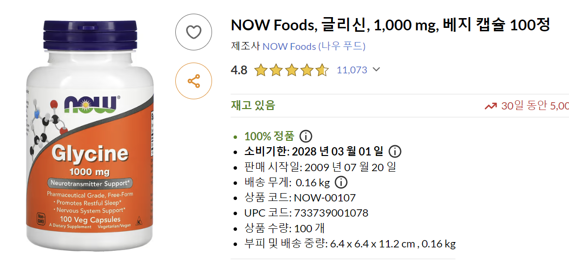This screenshot has width=569, height=266.
Task: Click the 재고 있음 stock status
Action: click(x=253, y=105)
